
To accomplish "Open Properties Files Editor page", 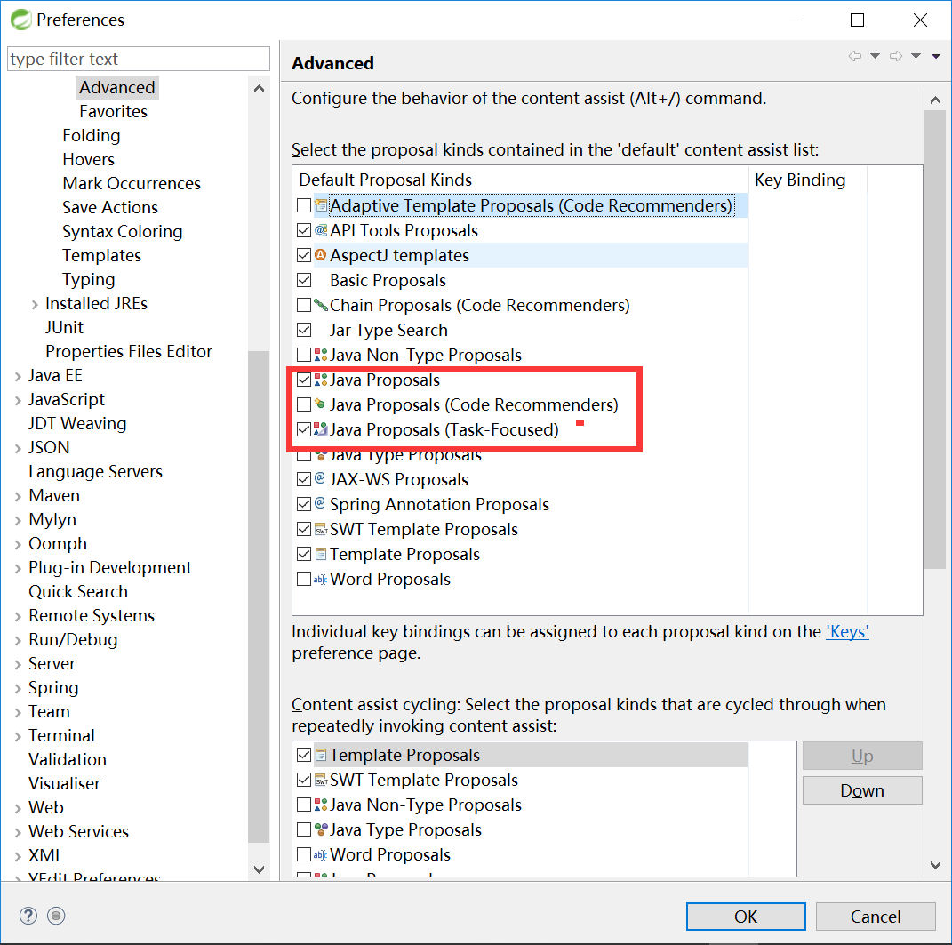I will (129, 351).
